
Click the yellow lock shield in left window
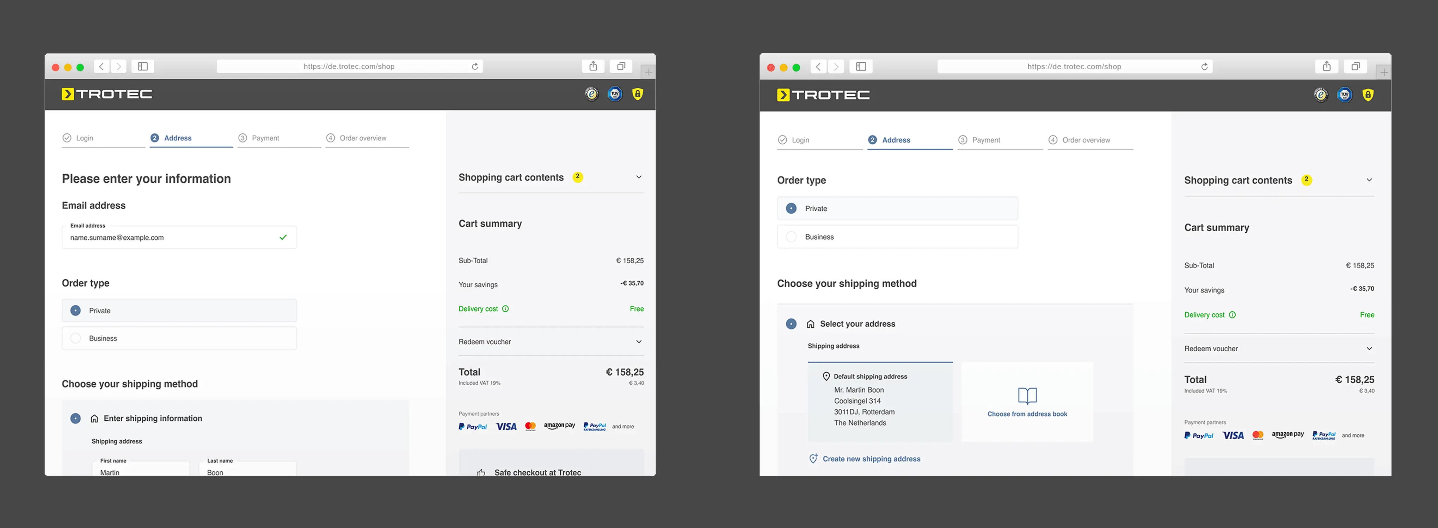tap(638, 94)
